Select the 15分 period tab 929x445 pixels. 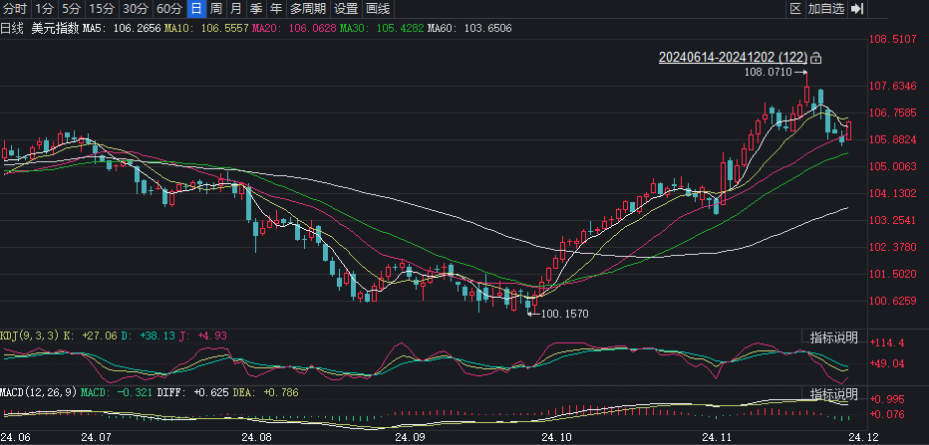pyautogui.click(x=102, y=9)
